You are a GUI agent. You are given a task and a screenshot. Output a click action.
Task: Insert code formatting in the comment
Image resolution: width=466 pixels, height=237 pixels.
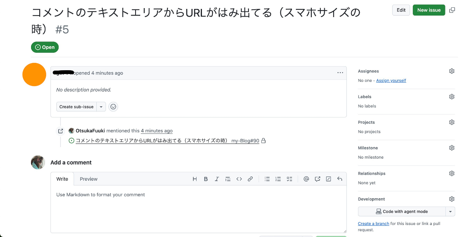(x=239, y=179)
